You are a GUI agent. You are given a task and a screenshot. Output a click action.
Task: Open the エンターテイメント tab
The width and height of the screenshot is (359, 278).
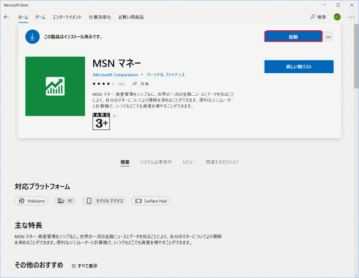coord(67,17)
